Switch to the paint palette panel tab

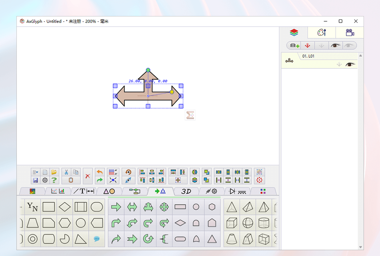(321, 33)
